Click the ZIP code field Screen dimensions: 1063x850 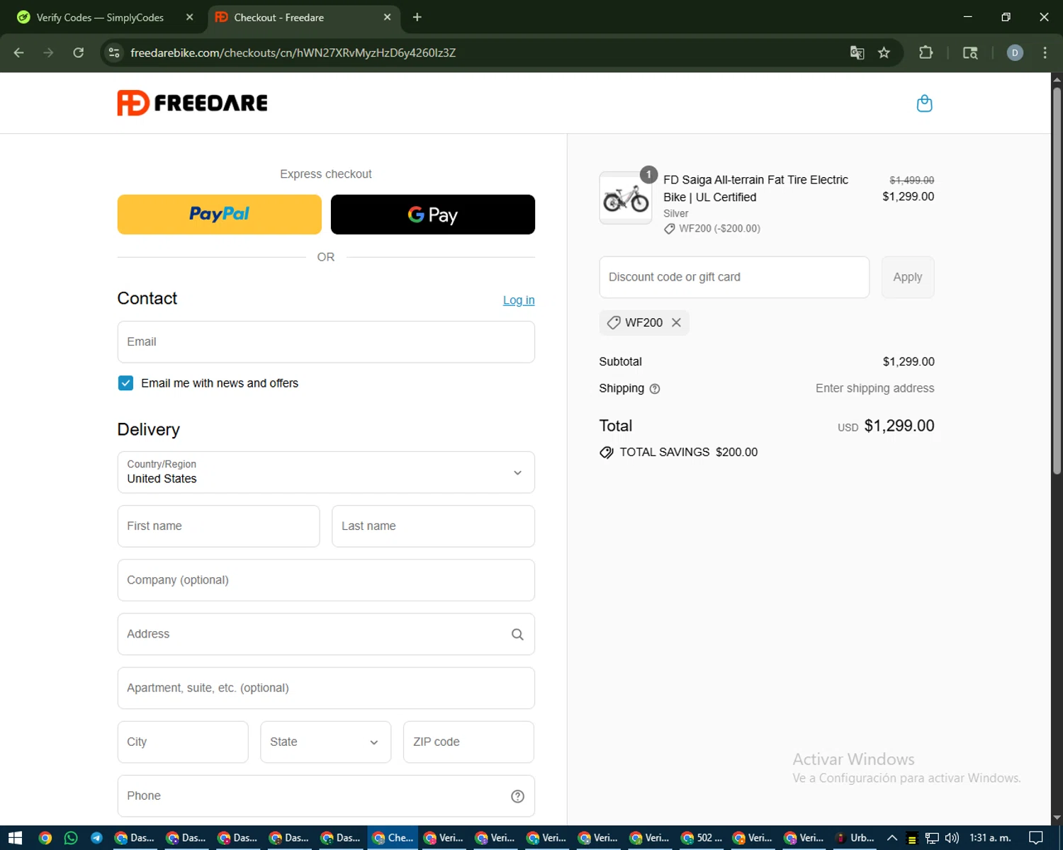click(468, 742)
